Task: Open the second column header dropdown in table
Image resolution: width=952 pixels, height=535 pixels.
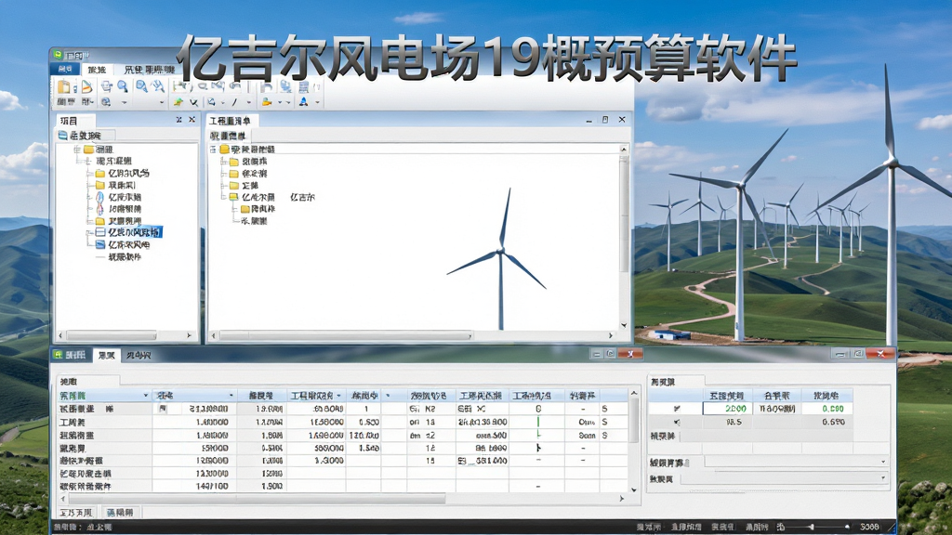Action: 231,396
